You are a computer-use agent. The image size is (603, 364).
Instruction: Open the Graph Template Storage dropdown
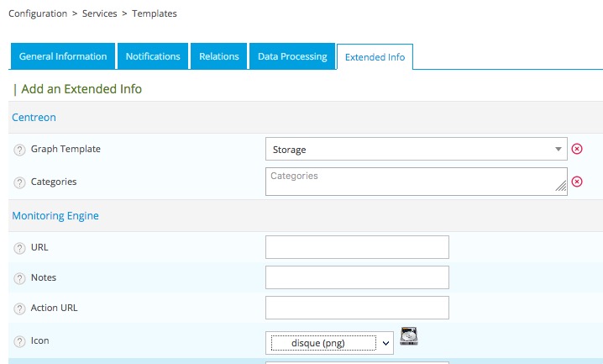pyautogui.click(x=416, y=150)
